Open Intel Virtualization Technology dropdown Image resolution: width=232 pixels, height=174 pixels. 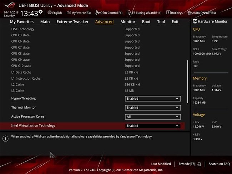coord(153,126)
